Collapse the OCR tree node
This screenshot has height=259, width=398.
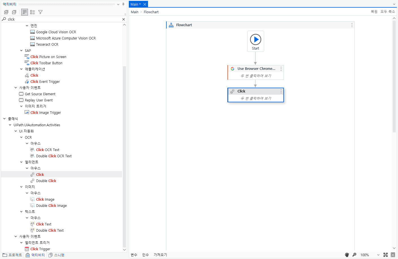21,137
